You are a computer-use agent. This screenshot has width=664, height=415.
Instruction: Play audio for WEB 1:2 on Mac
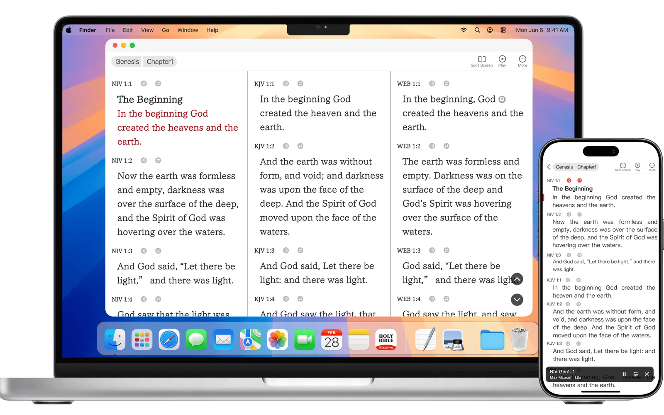click(x=432, y=146)
